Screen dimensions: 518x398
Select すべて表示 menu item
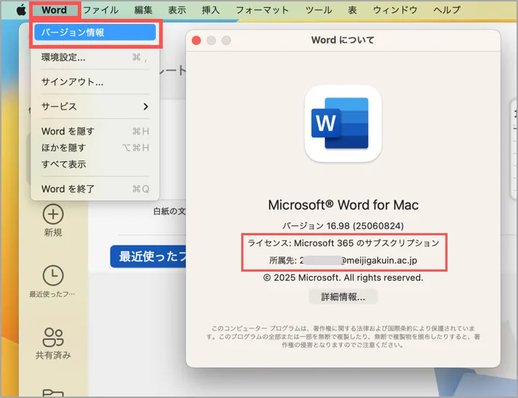point(95,164)
